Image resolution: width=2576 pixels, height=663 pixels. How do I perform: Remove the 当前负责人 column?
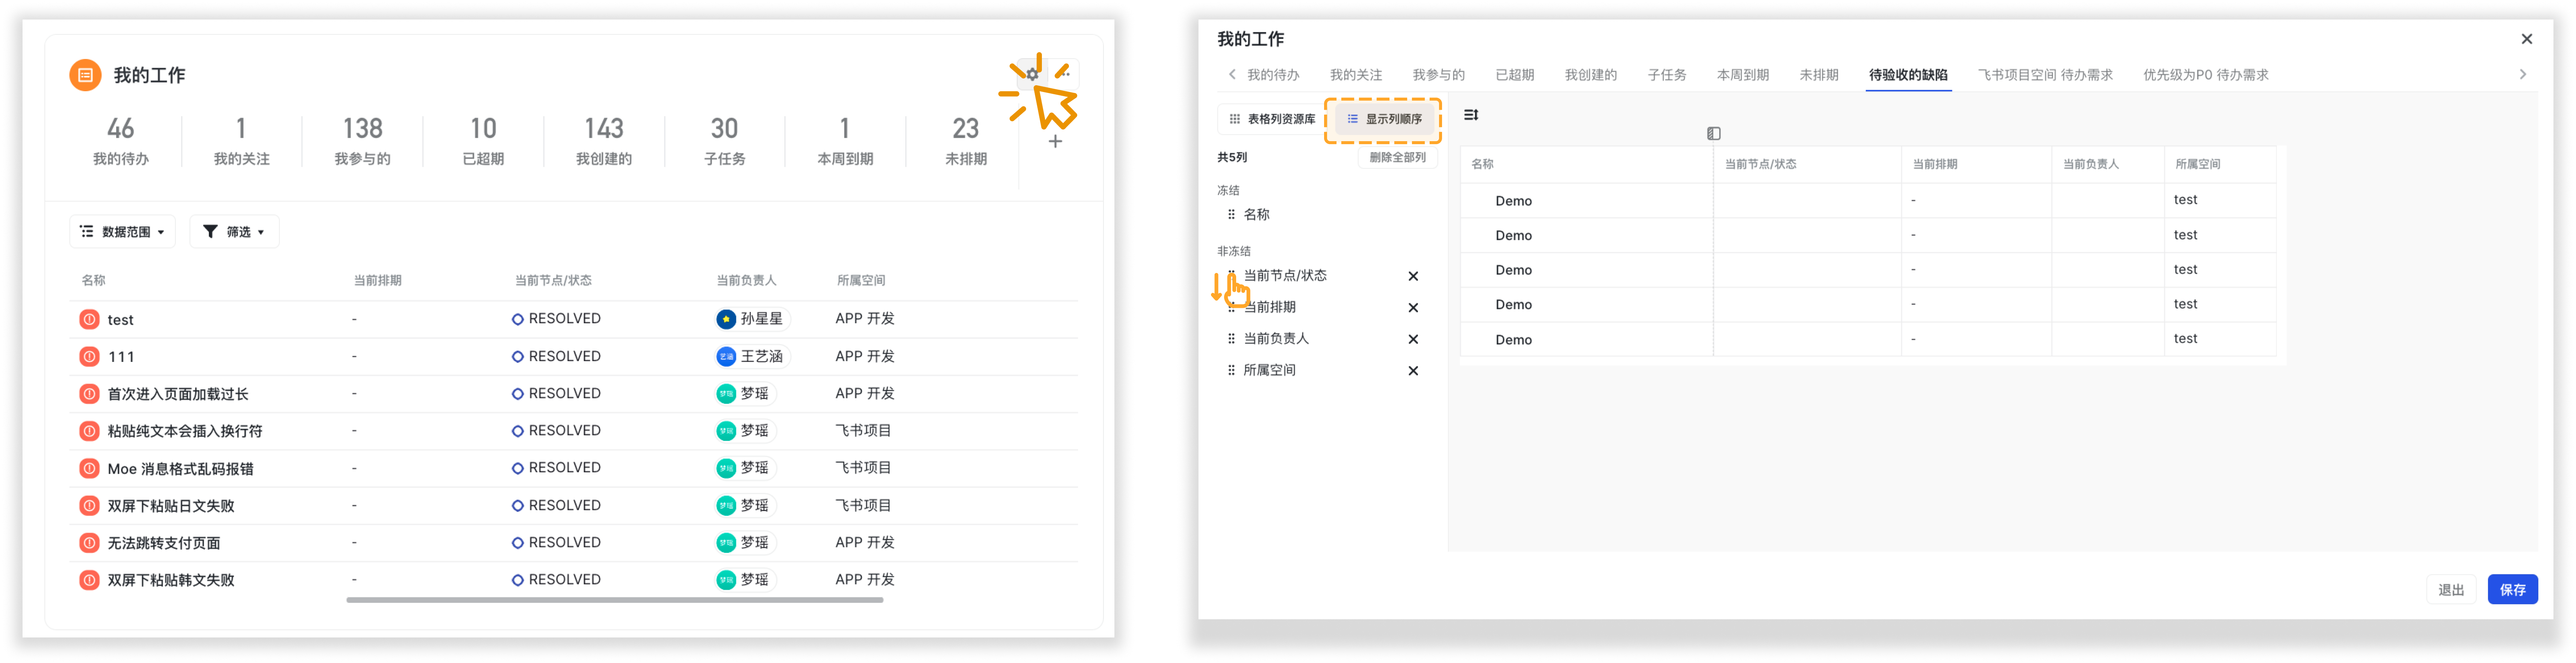point(1413,339)
